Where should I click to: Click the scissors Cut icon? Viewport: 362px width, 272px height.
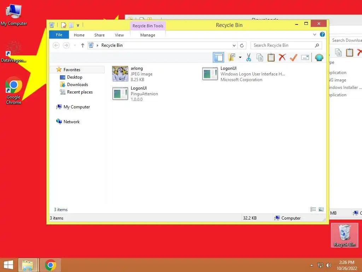click(x=249, y=57)
